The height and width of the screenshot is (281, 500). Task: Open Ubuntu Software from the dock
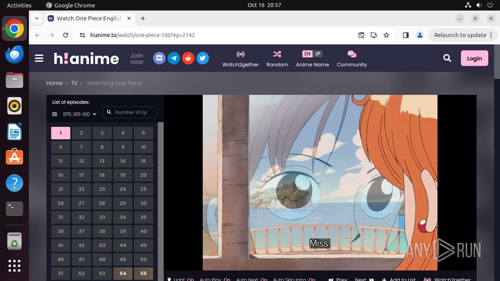pyautogui.click(x=14, y=157)
